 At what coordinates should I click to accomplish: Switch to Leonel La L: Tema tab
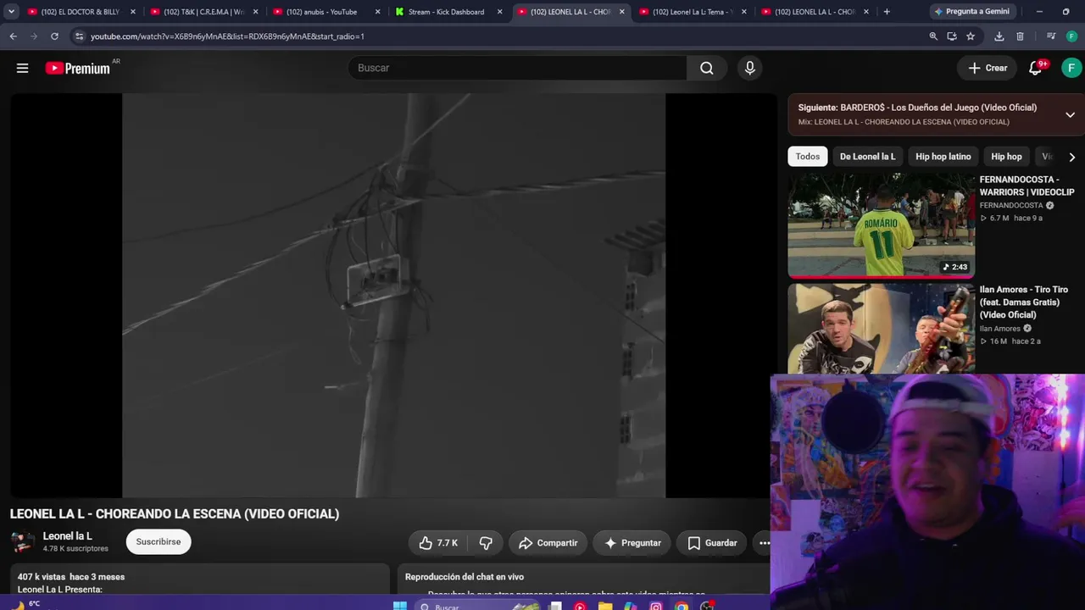pos(693,12)
